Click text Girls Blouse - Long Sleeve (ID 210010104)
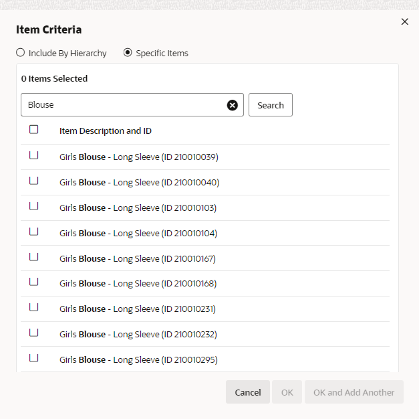The height and width of the screenshot is (419, 419). (x=138, y=233)
